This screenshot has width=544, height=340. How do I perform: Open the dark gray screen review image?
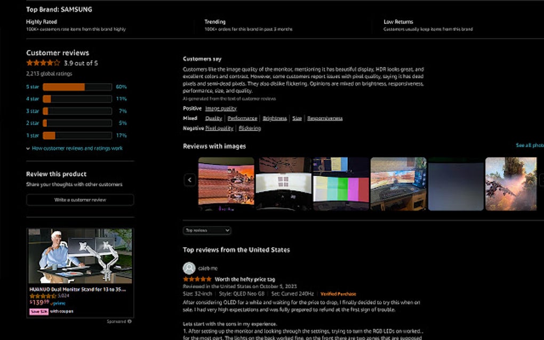coord(456,184)
